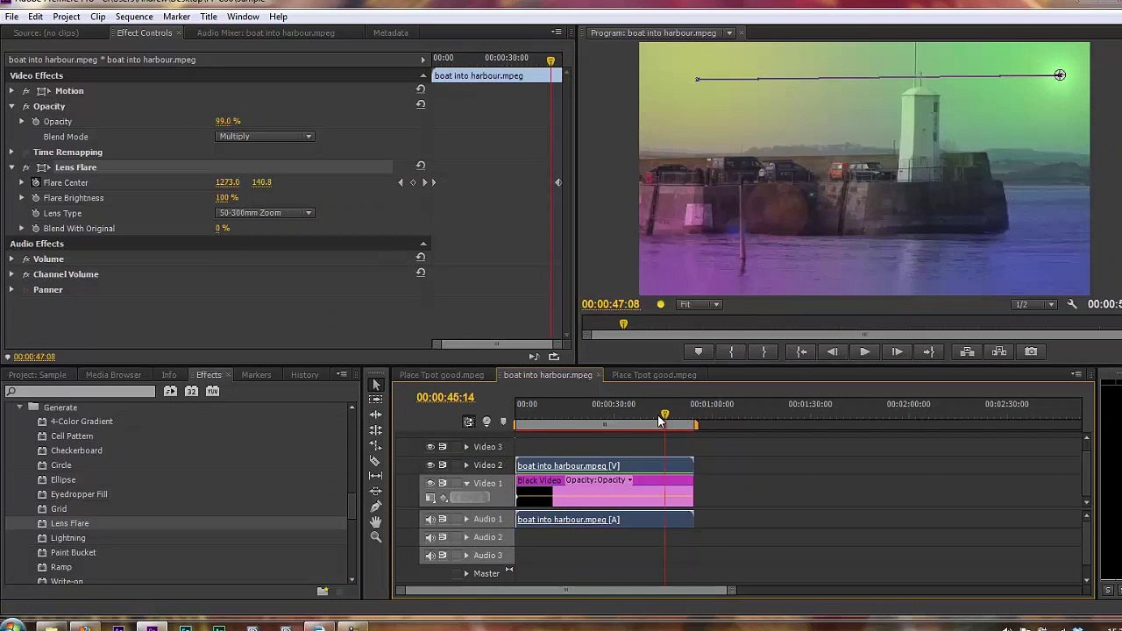The width and height of the screenshot is (1122, 631).
Task: Toggle Opacity animation stopwatch
Action: (x=36, y=122)
